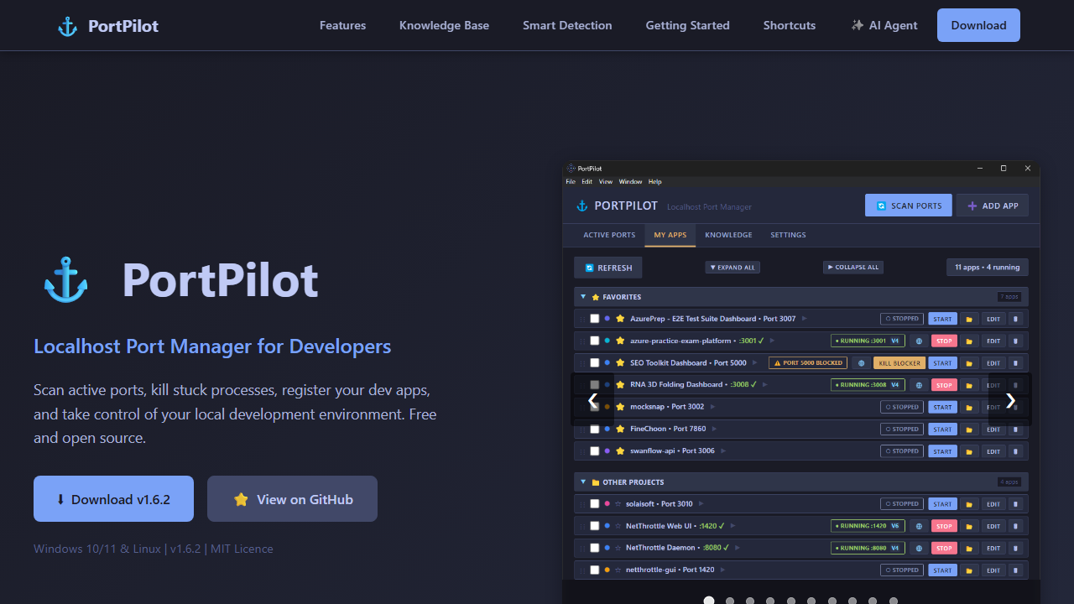
Task: Open the File menu in PortPilot
Action: (x=571, y=181)
